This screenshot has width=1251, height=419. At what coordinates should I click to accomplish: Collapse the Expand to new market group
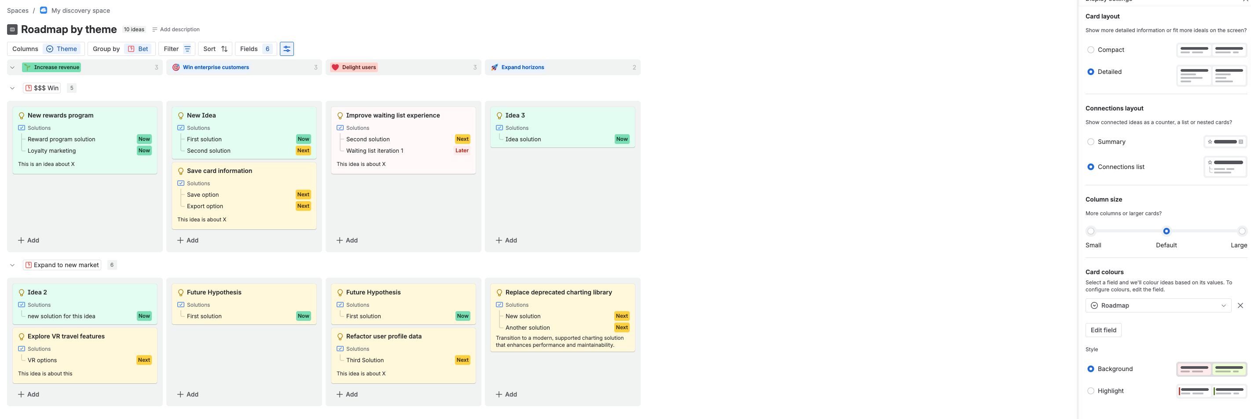(13, 265)
